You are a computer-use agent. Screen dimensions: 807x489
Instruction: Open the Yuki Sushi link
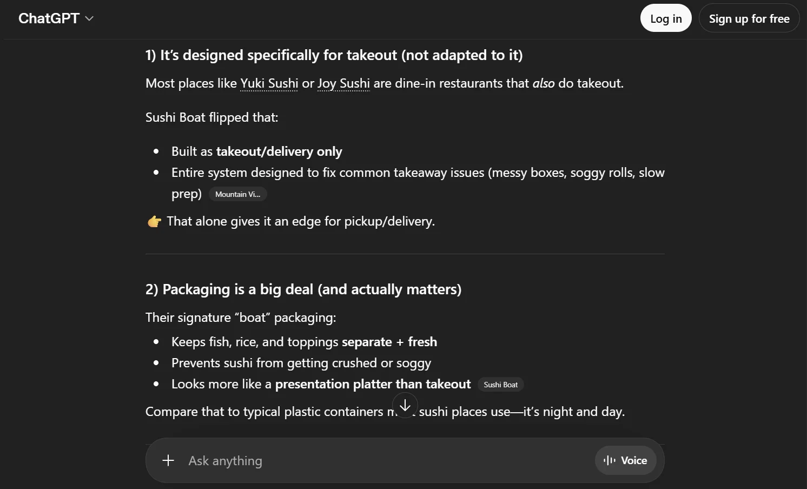pos(269,83)
